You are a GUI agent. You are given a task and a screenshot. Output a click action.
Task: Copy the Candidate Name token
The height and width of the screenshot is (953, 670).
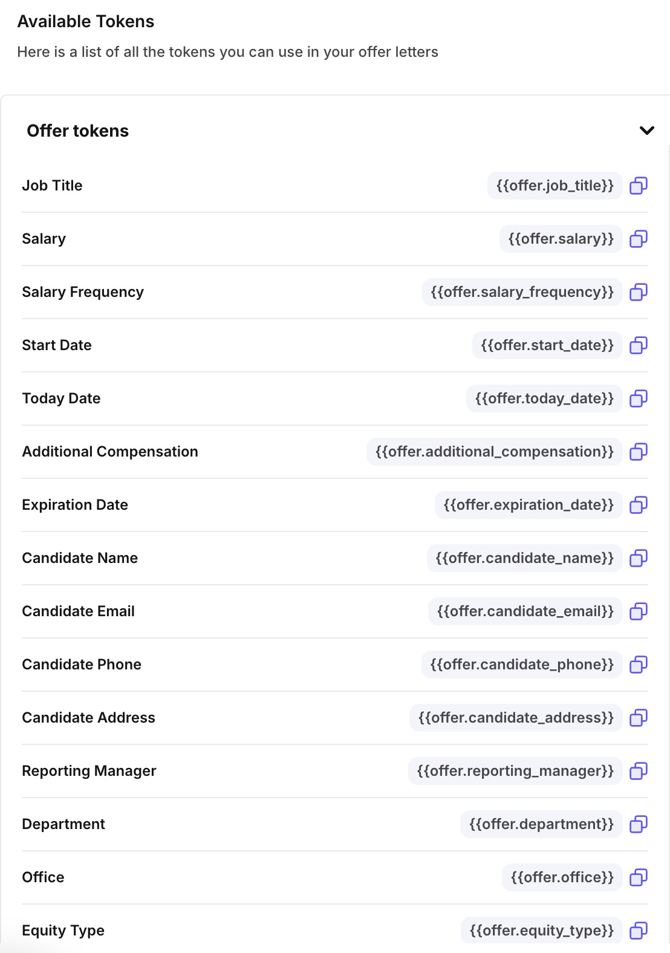(639, 558)
